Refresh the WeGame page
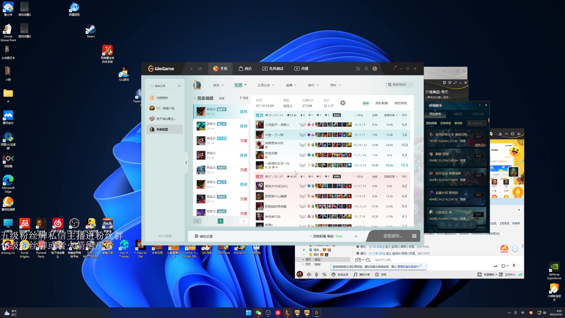The width and height of the screenshot is (565, 318). [x=200, y=69]
